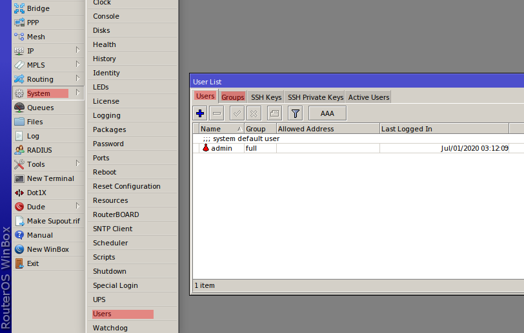The width and height of the screenshot is (524, 333).
Task: Select Reboot in System submenu
Action: click(132, 172)
